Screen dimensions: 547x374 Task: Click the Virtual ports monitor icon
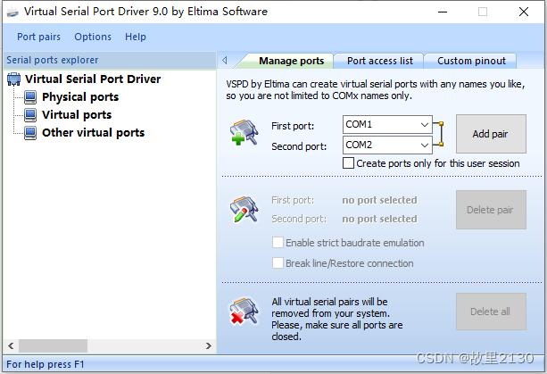point(30,115)
